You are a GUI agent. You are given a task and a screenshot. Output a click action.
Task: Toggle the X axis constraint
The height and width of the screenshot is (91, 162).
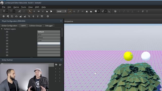(70, 11)
